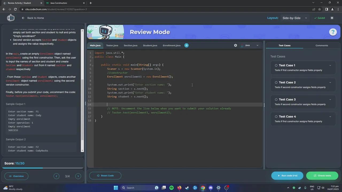Go to next question arrow

[78, 176]
